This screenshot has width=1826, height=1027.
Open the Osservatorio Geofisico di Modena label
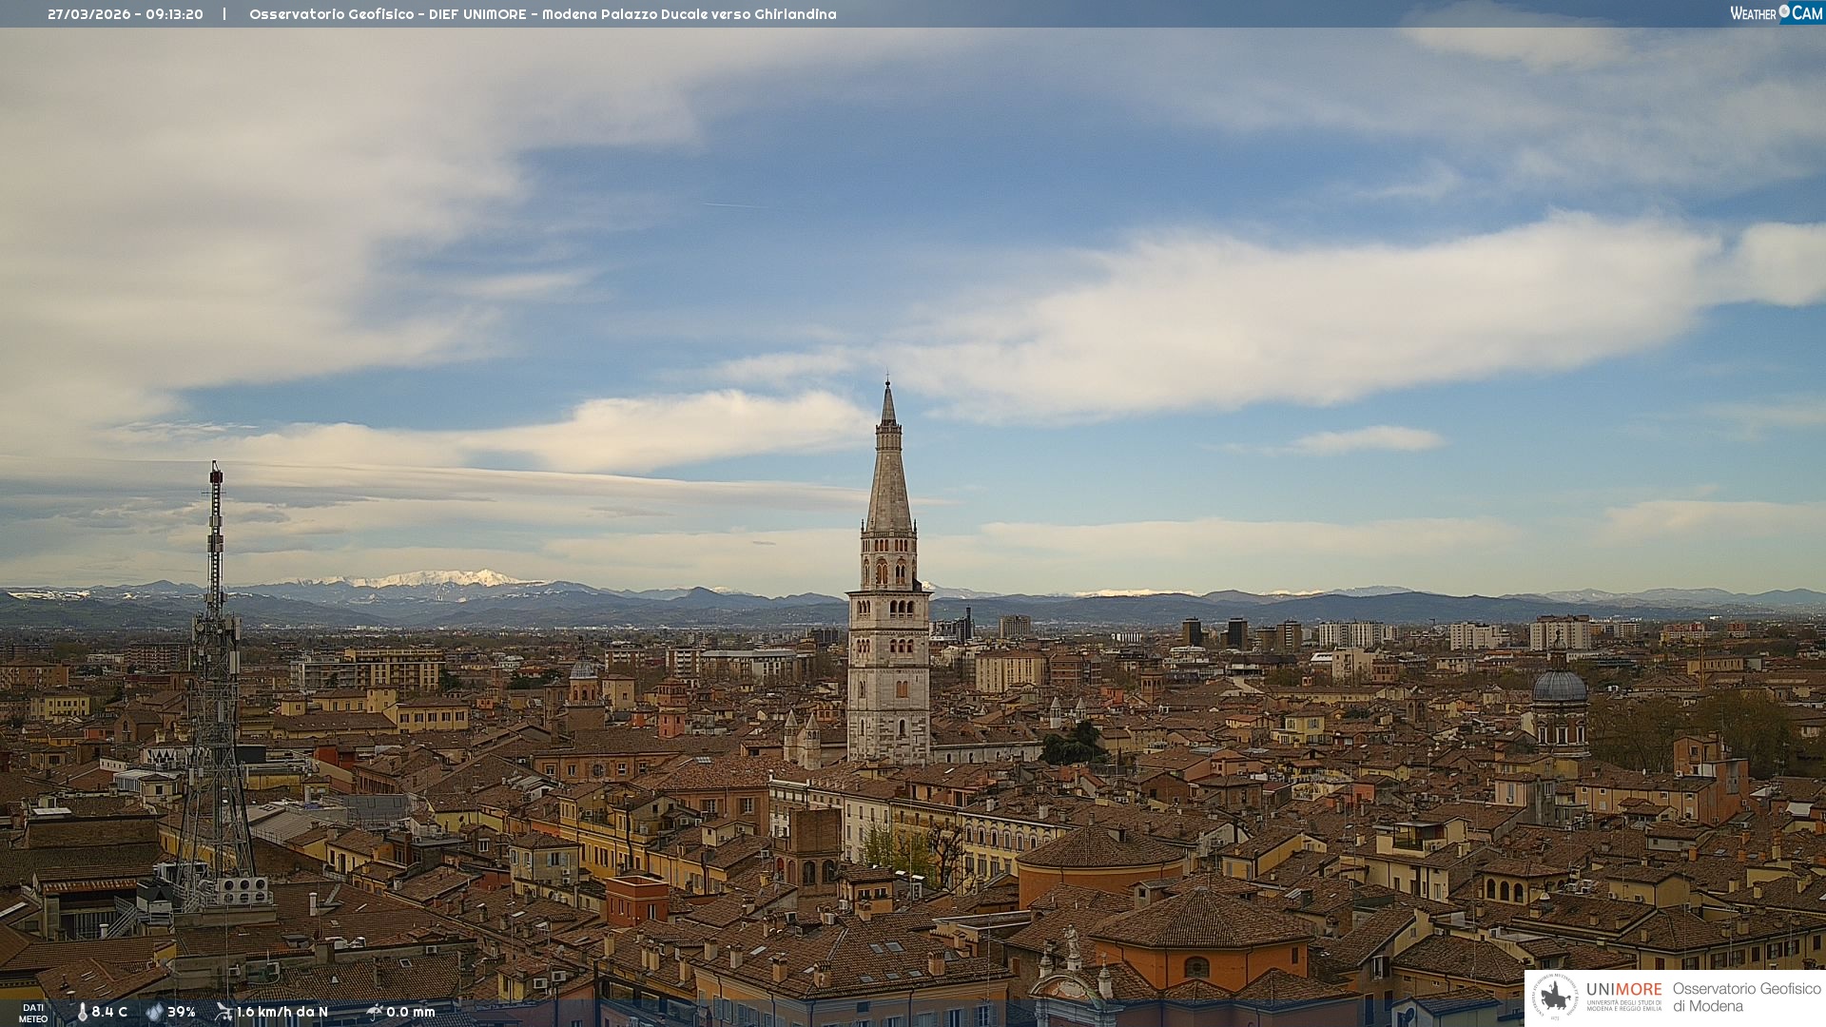[1746, 997]
